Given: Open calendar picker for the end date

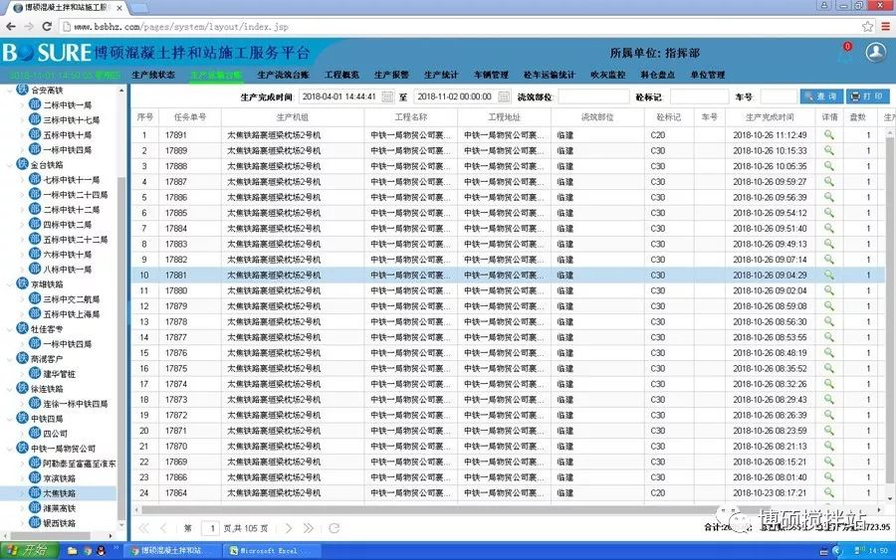Looking at the screenshot, I should [504, 96].
